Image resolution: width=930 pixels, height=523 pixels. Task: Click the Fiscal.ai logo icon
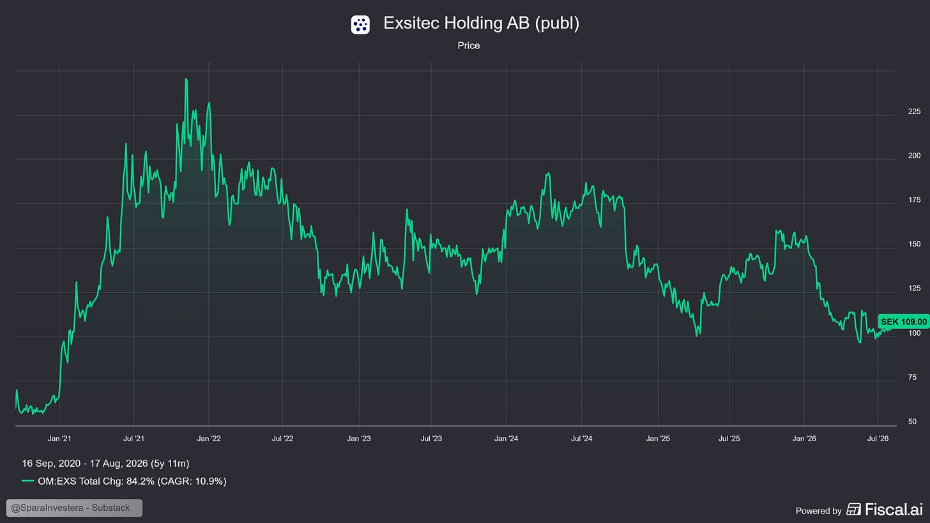pos(853,509)
